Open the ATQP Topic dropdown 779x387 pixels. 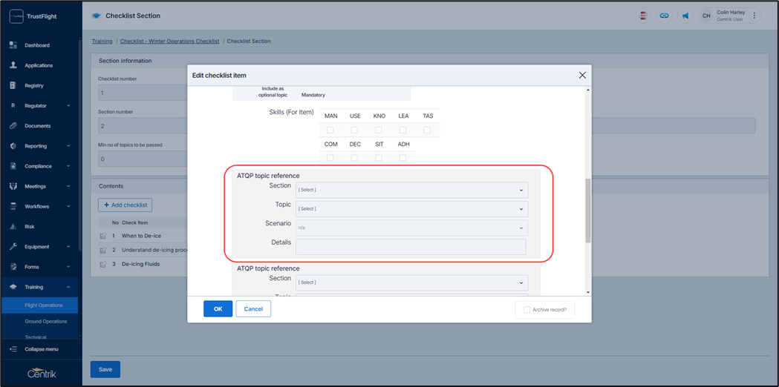pyautogui.click(x=411, y=209)
